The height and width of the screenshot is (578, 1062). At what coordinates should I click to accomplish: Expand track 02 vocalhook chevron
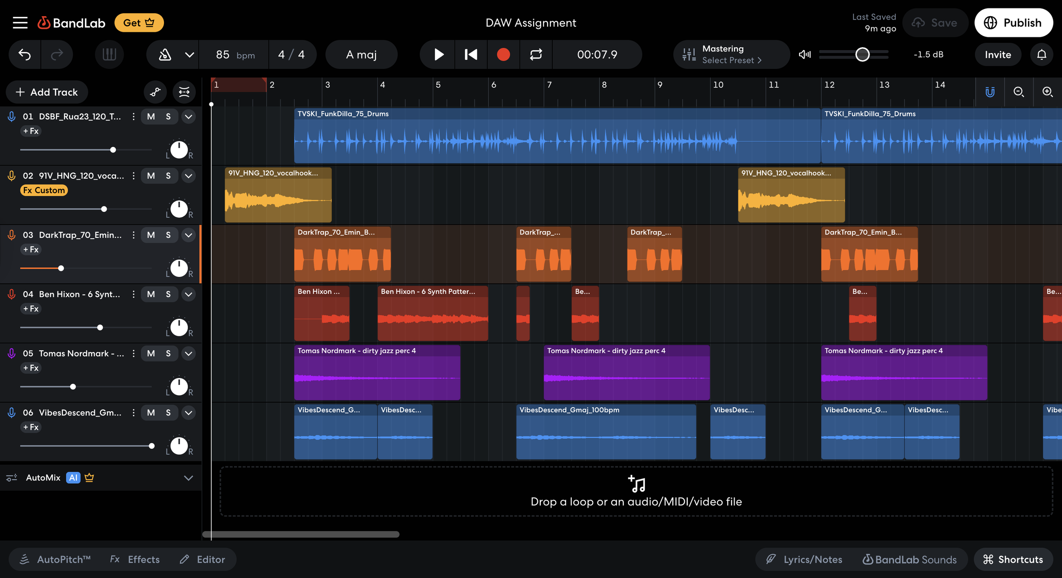tap(188, 176)
